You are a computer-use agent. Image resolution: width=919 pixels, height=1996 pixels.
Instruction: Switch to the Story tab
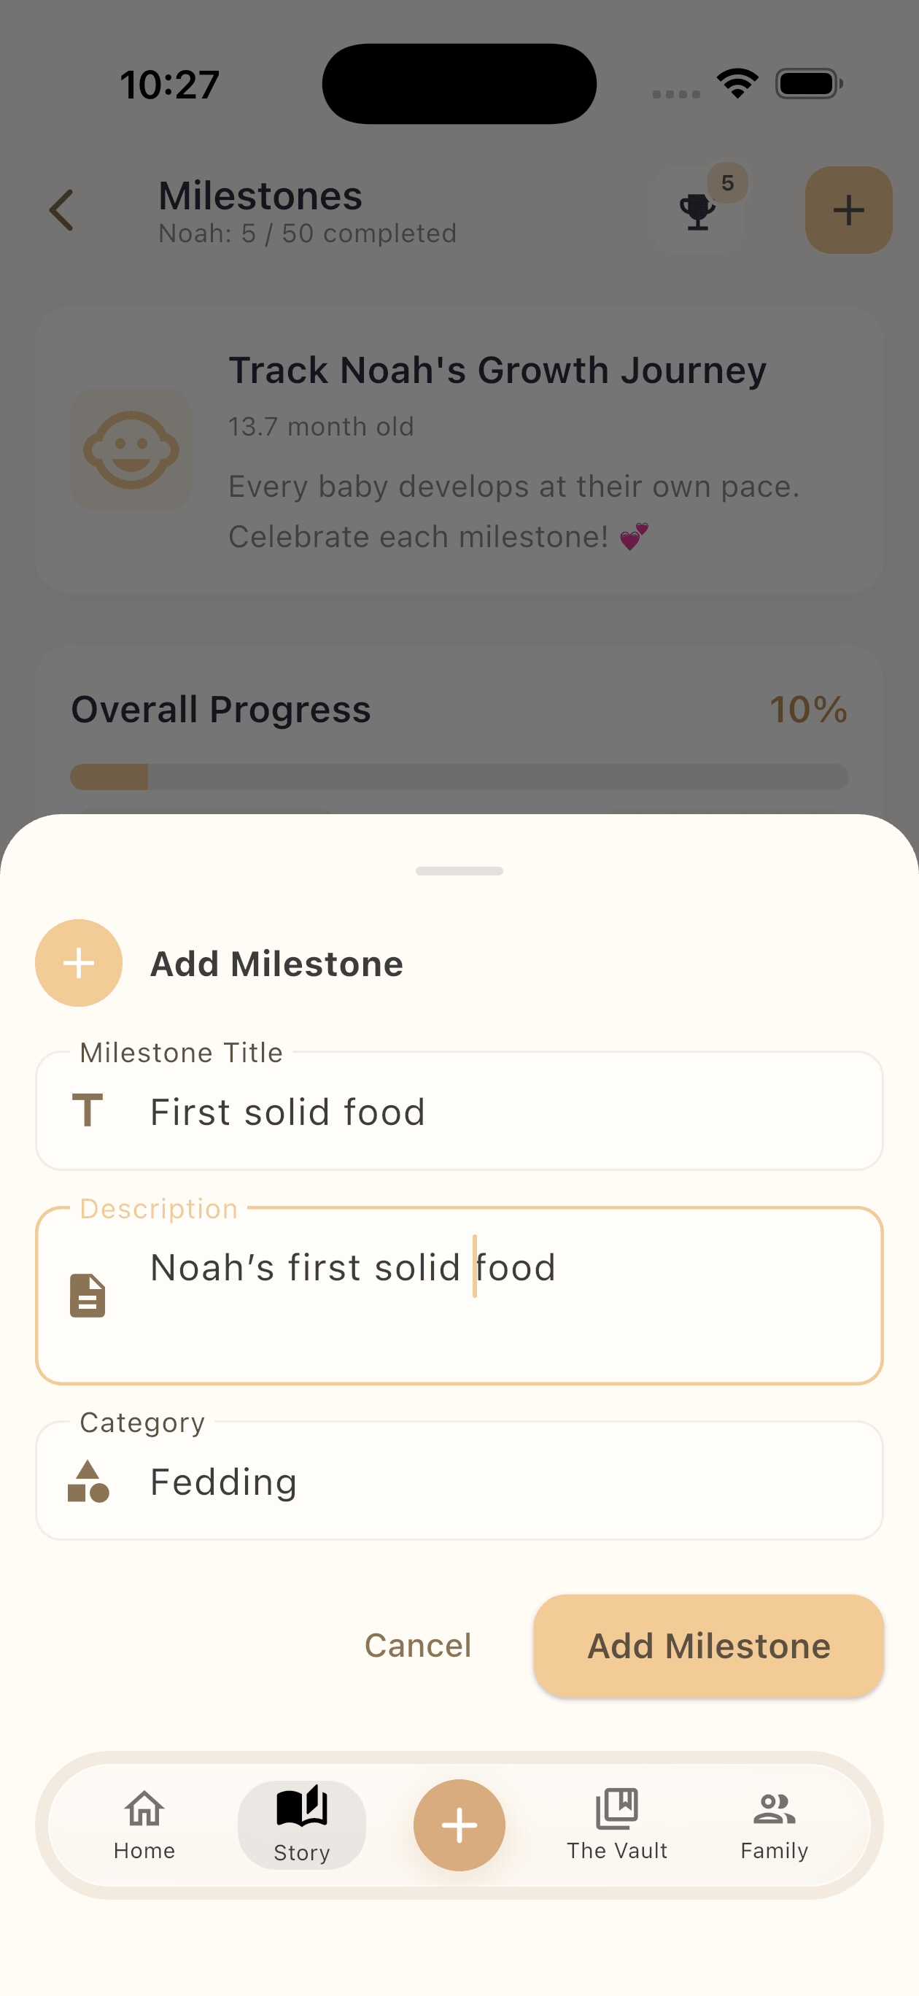pos(301,1825)
